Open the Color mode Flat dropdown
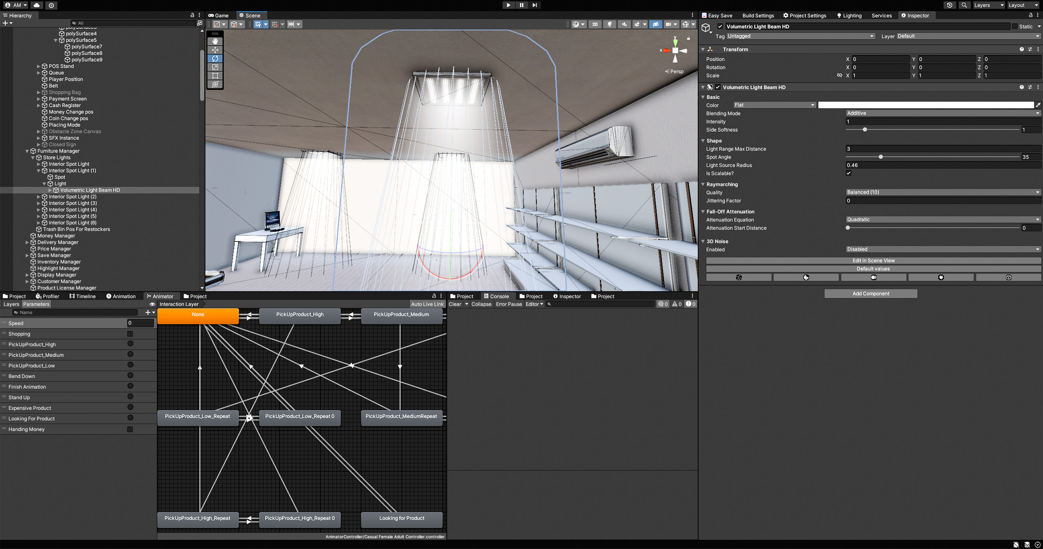Viewport: 1043px width, 549px height. [x=774, y=105]
